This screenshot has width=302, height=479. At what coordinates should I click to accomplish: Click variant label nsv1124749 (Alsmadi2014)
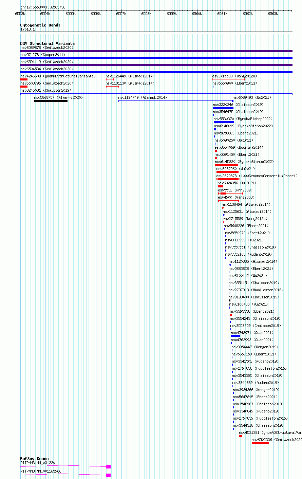click(x=143, y=97)
